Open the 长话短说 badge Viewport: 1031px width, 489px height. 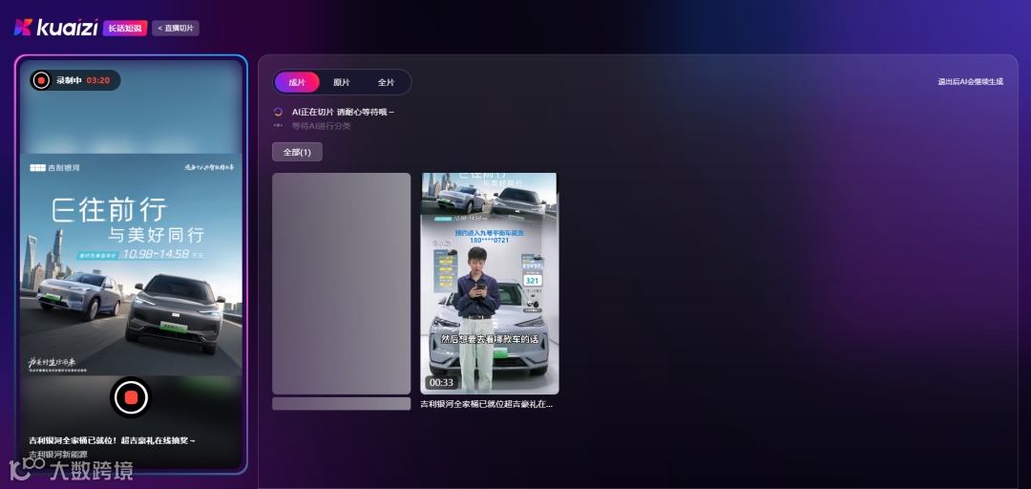click(125, 29)
